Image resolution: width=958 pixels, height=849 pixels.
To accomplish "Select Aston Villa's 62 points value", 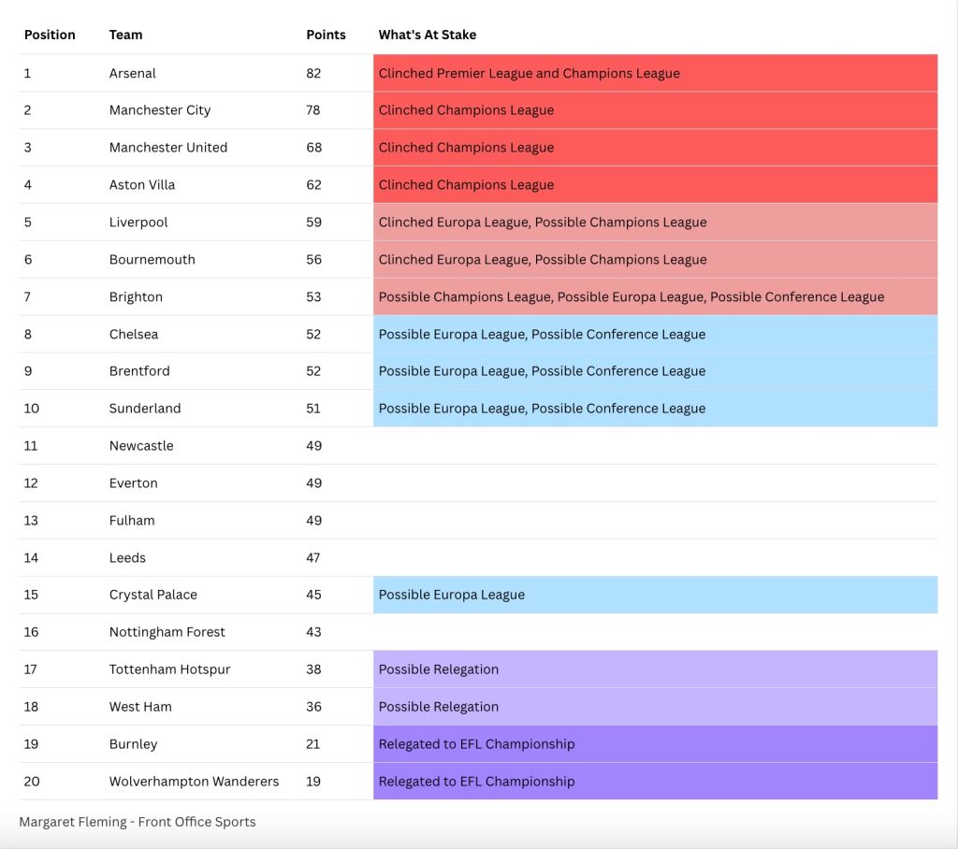I will click(x=314, y=184).
